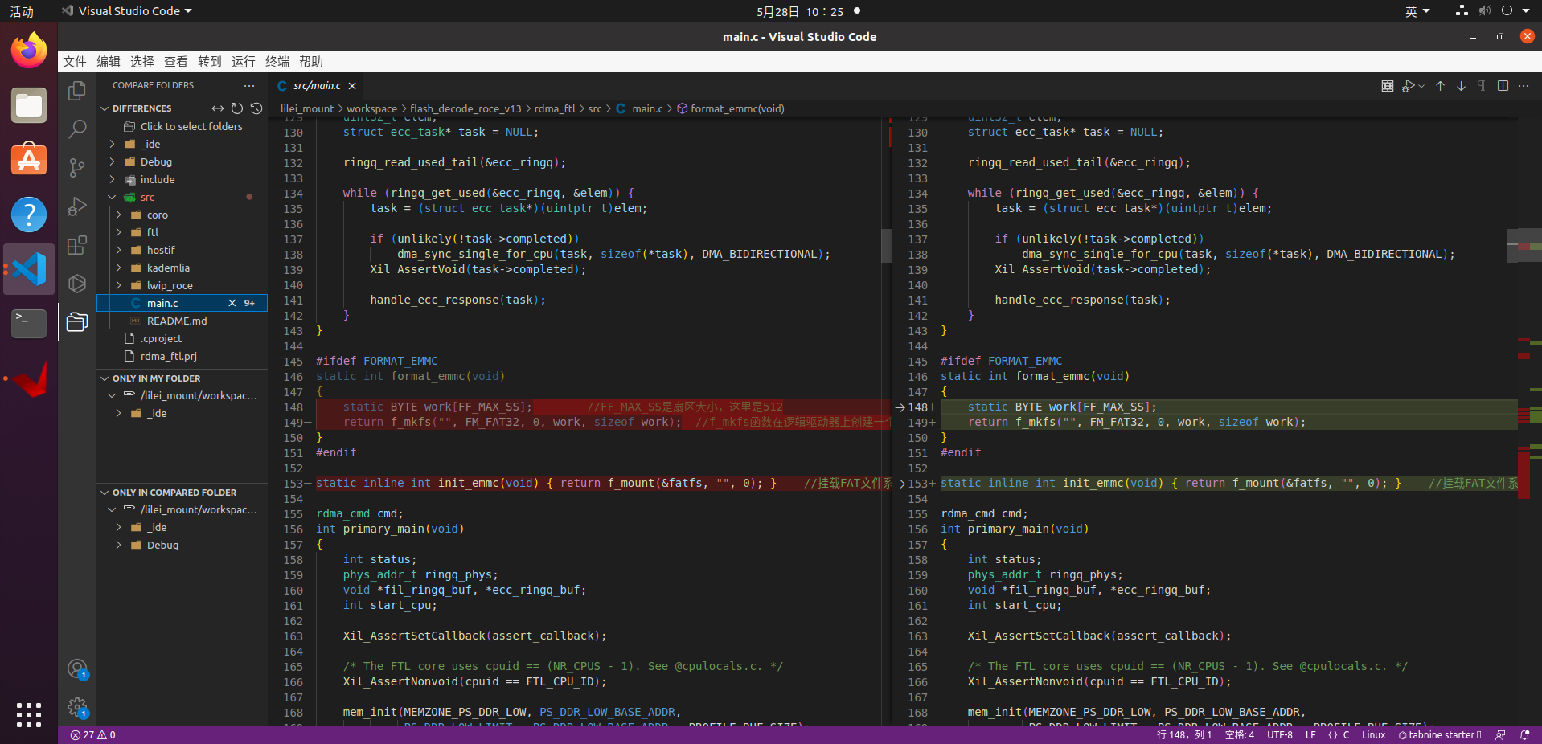
Task: Change the UTF-8 encoding in status bar
Action: 1280,735
